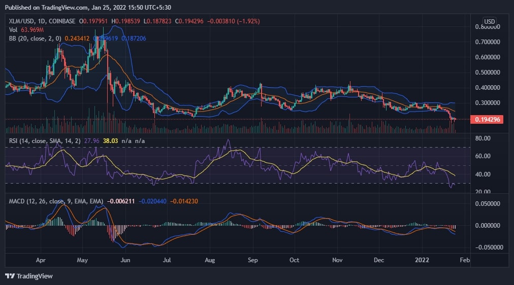The width and height of the screenshot is (514, 285).
Task: Click the MACD 0.000000 axis label
Action: [488, 226]
